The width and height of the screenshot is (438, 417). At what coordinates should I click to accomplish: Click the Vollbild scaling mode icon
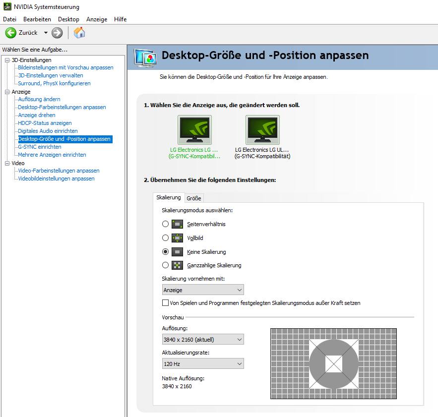[177, 238]
